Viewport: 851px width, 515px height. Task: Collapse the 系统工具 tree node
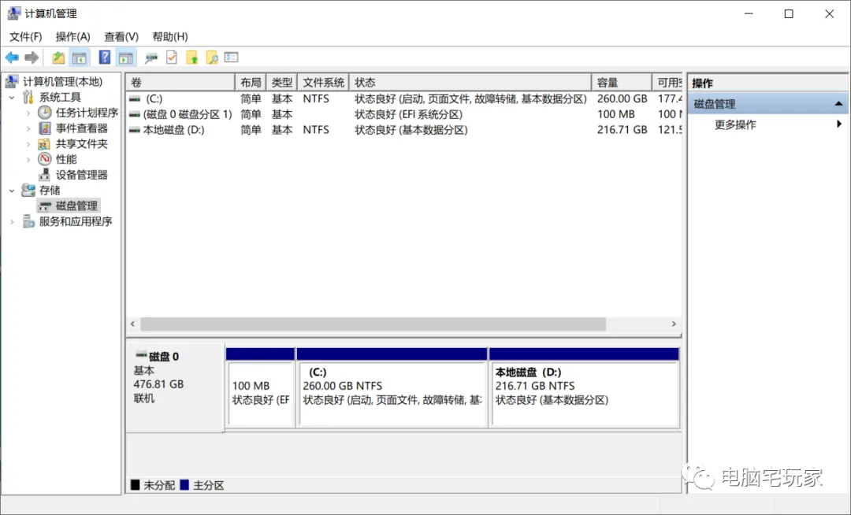click(11, 96)
